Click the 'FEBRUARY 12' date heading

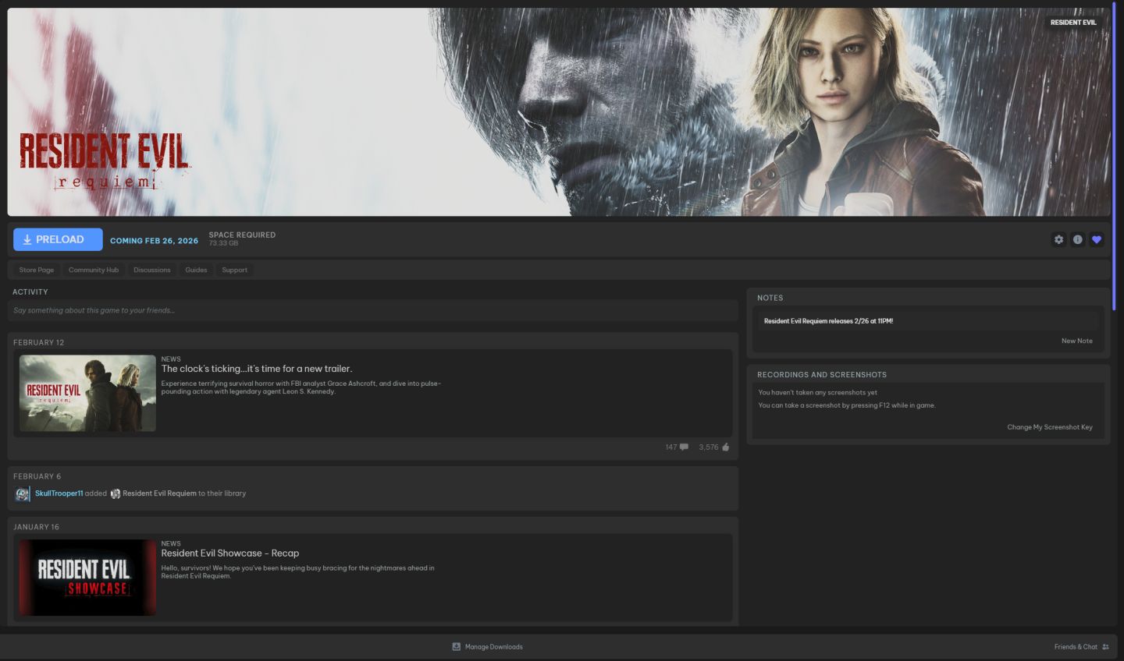pyautogui.click(x=39, y=343)
